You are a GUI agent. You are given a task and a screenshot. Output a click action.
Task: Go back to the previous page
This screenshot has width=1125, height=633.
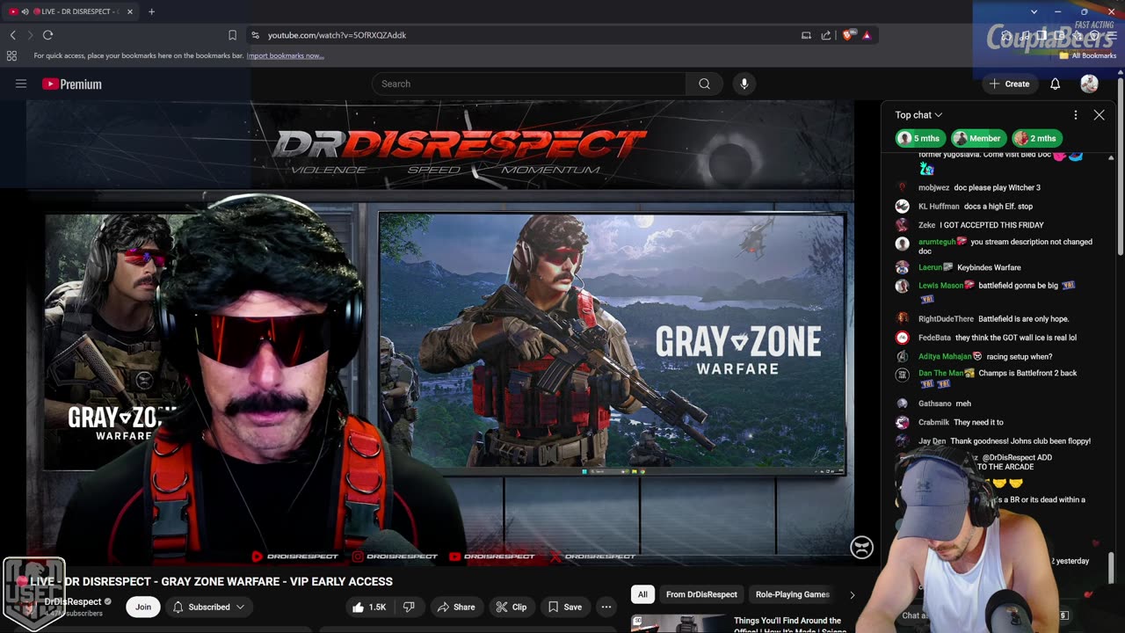tap(12, 35)
